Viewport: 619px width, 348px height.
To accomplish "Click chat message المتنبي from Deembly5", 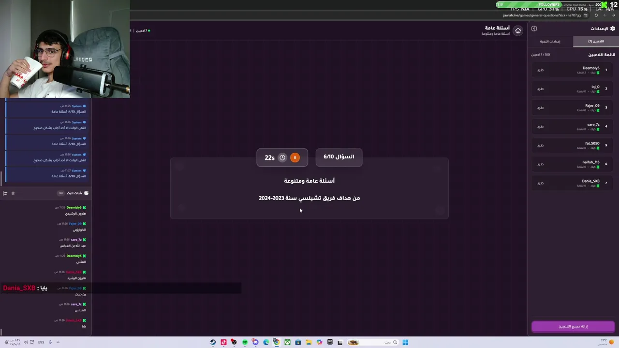I will point(81,262).
